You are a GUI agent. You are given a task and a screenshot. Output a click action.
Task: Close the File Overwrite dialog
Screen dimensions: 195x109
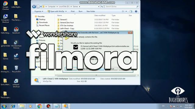tap(130, 32)
